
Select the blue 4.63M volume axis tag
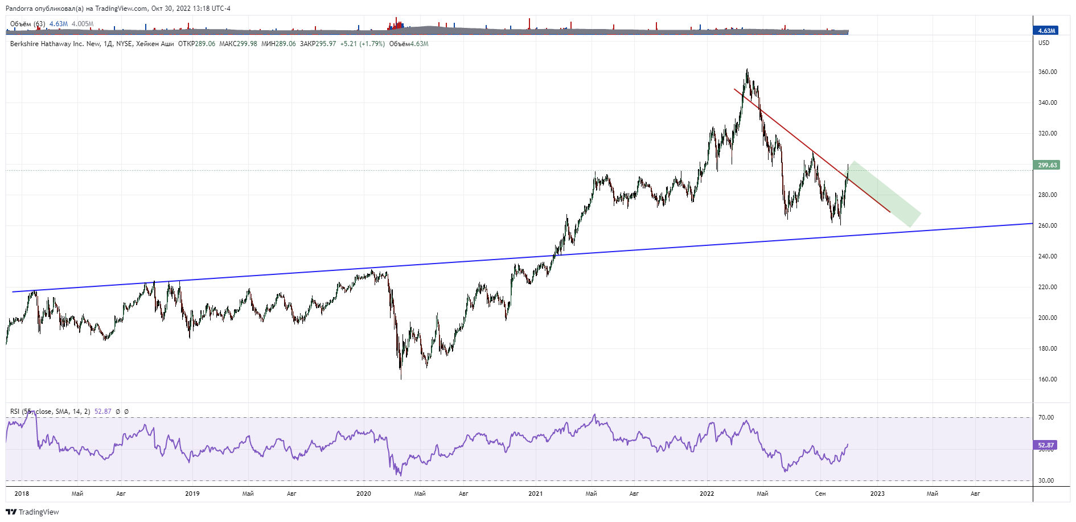[1046, 31]
